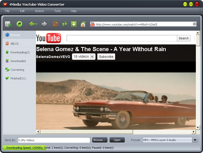Click the green circular convert arrow icon
The image size is (203, 153).
[19, 24]
